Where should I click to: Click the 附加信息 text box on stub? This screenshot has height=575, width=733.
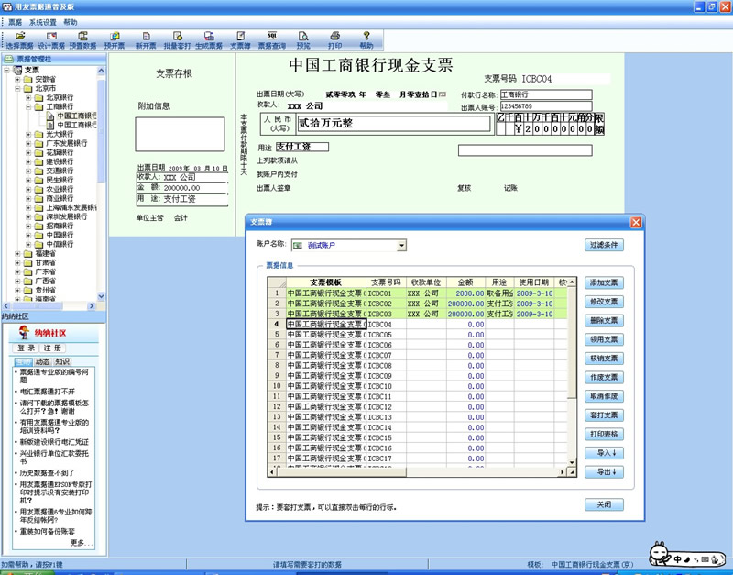(180, 134)
